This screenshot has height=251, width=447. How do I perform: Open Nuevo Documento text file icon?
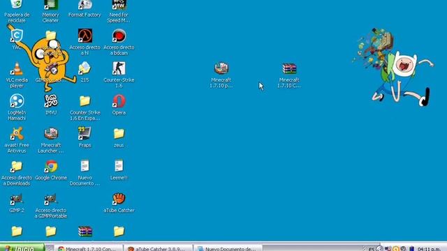coord(85,173)
